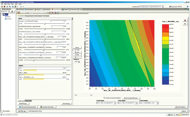Click Relax Constraint Bounds button
This screenshot has height=117, width=190.
[131, 98]
